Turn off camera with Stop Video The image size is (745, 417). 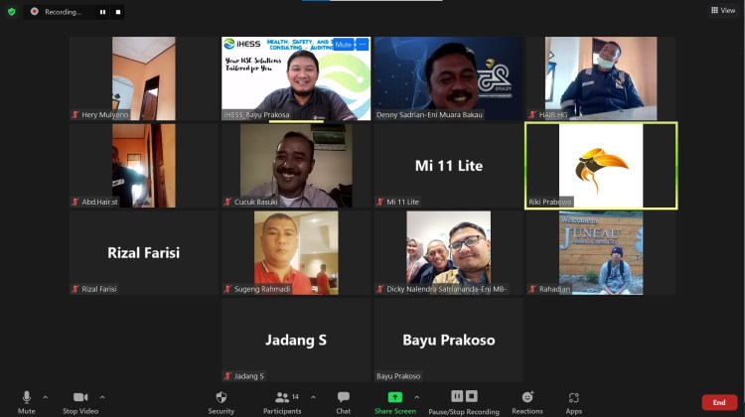coord(80,401)
